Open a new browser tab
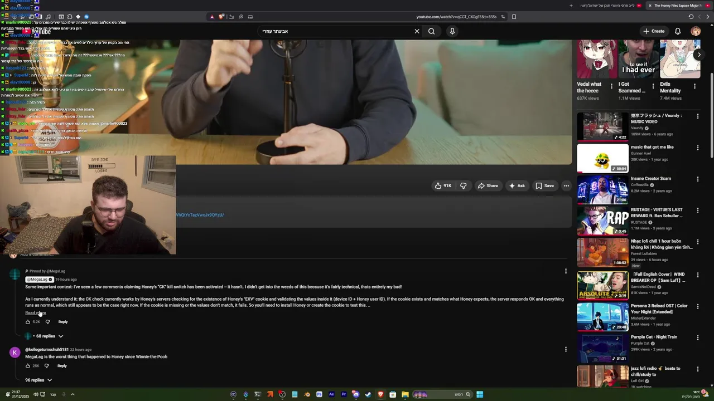Image resolution: width=714 pixels, height=401 pixels. (x=571, y=6)
